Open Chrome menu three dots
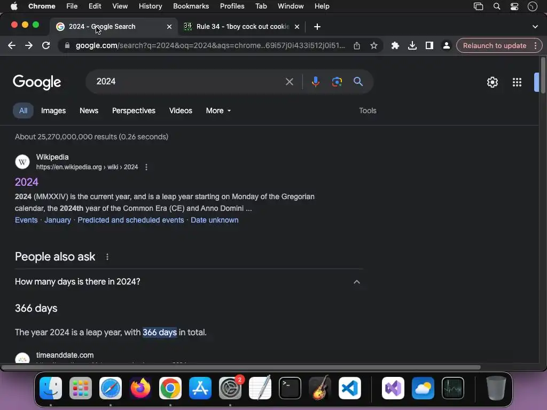Image resolution: width=547 pixels, height=410 pixels. click(535, 46)
